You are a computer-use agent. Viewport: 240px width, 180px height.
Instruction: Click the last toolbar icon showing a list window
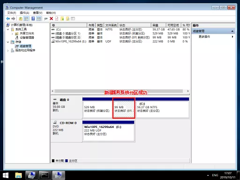click(x=73, y=19)
